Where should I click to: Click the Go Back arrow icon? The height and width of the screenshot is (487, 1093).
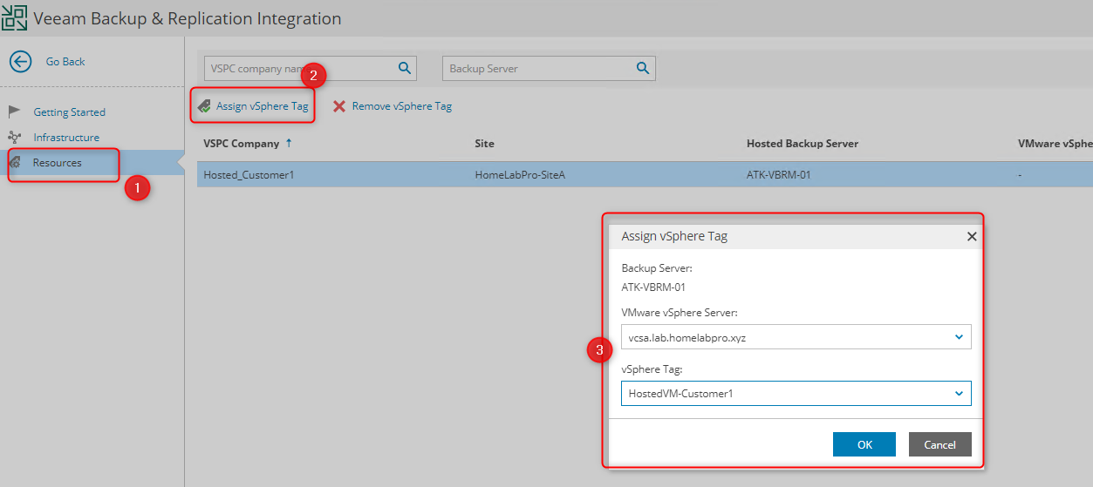tap(20, 62)
